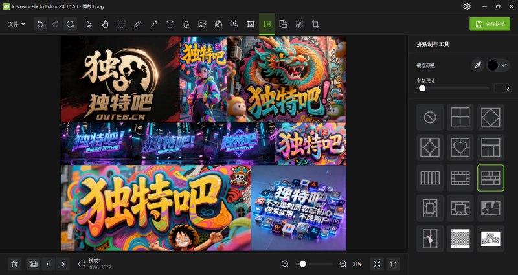Image resolution: width=518 pixels, height=275 pixels.
Task: Open the 文件 menu
Action: tap(16, 24)
